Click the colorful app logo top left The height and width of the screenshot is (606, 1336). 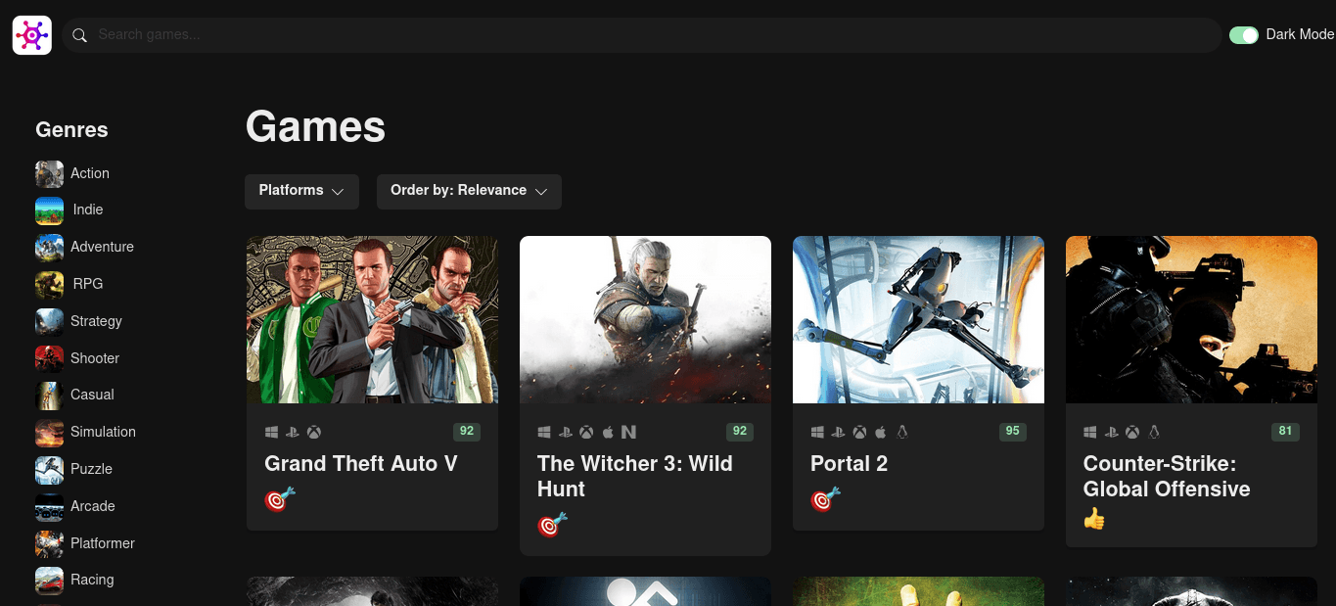tap(31, 34)
